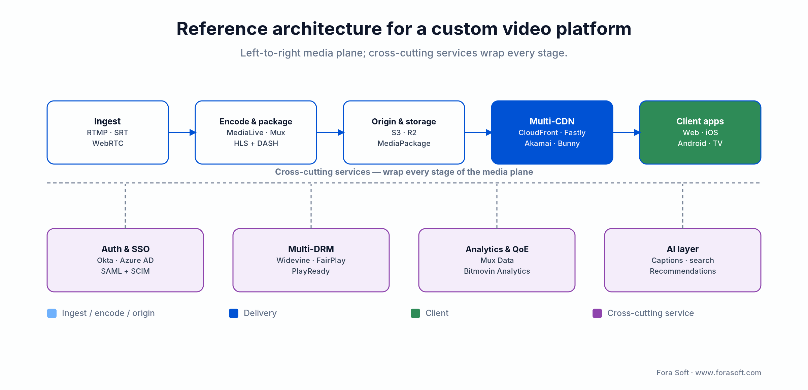The image size is (808, 390).
Task: Click 'Web · iOS' text
Action: coord(700,132)
